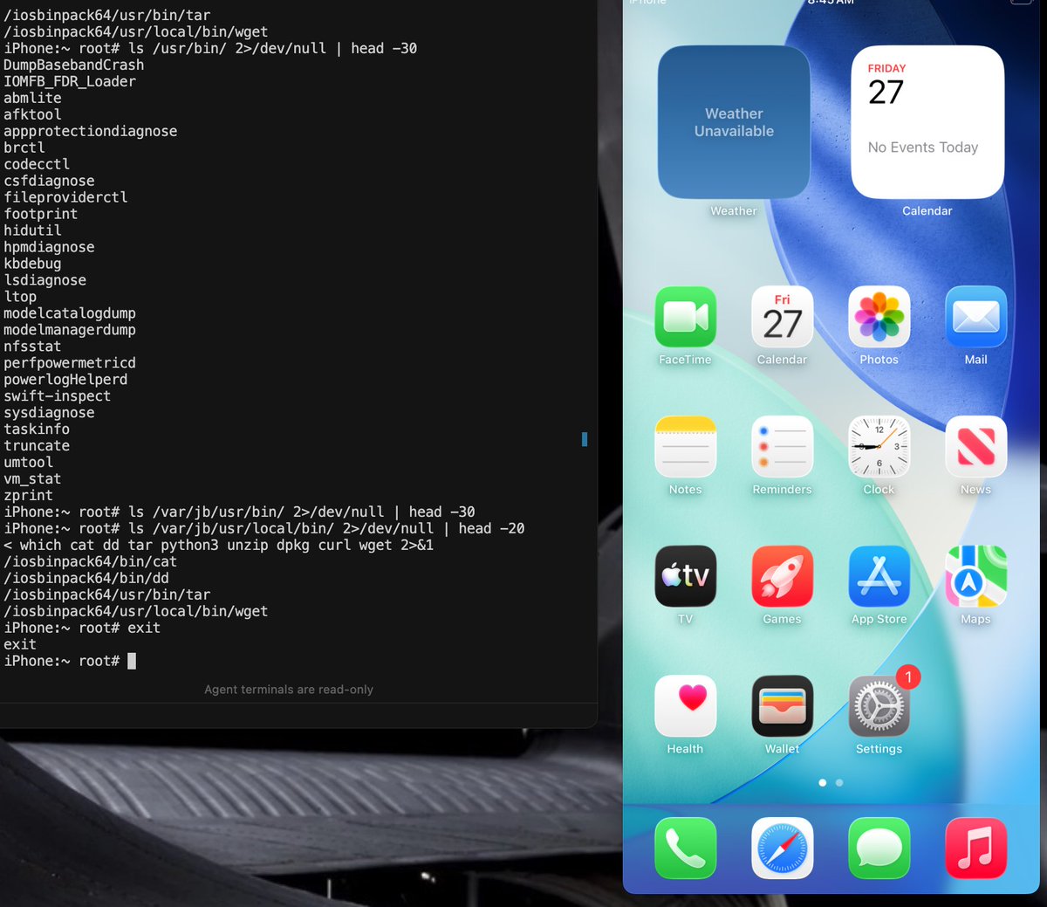Click 'zprint' in the terminal output
The image size is (1047, 907).
coord(28,496)
